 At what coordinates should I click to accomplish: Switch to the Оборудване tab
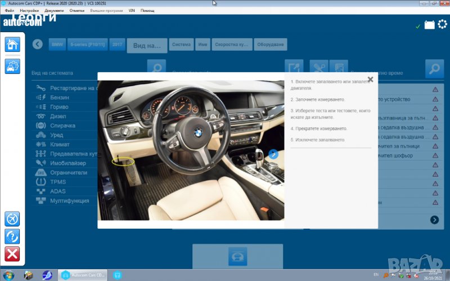[x=271, y=44]
